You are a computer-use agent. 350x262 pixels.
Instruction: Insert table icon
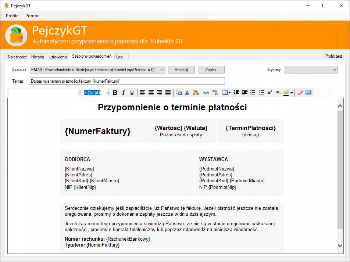click(225, 93)
